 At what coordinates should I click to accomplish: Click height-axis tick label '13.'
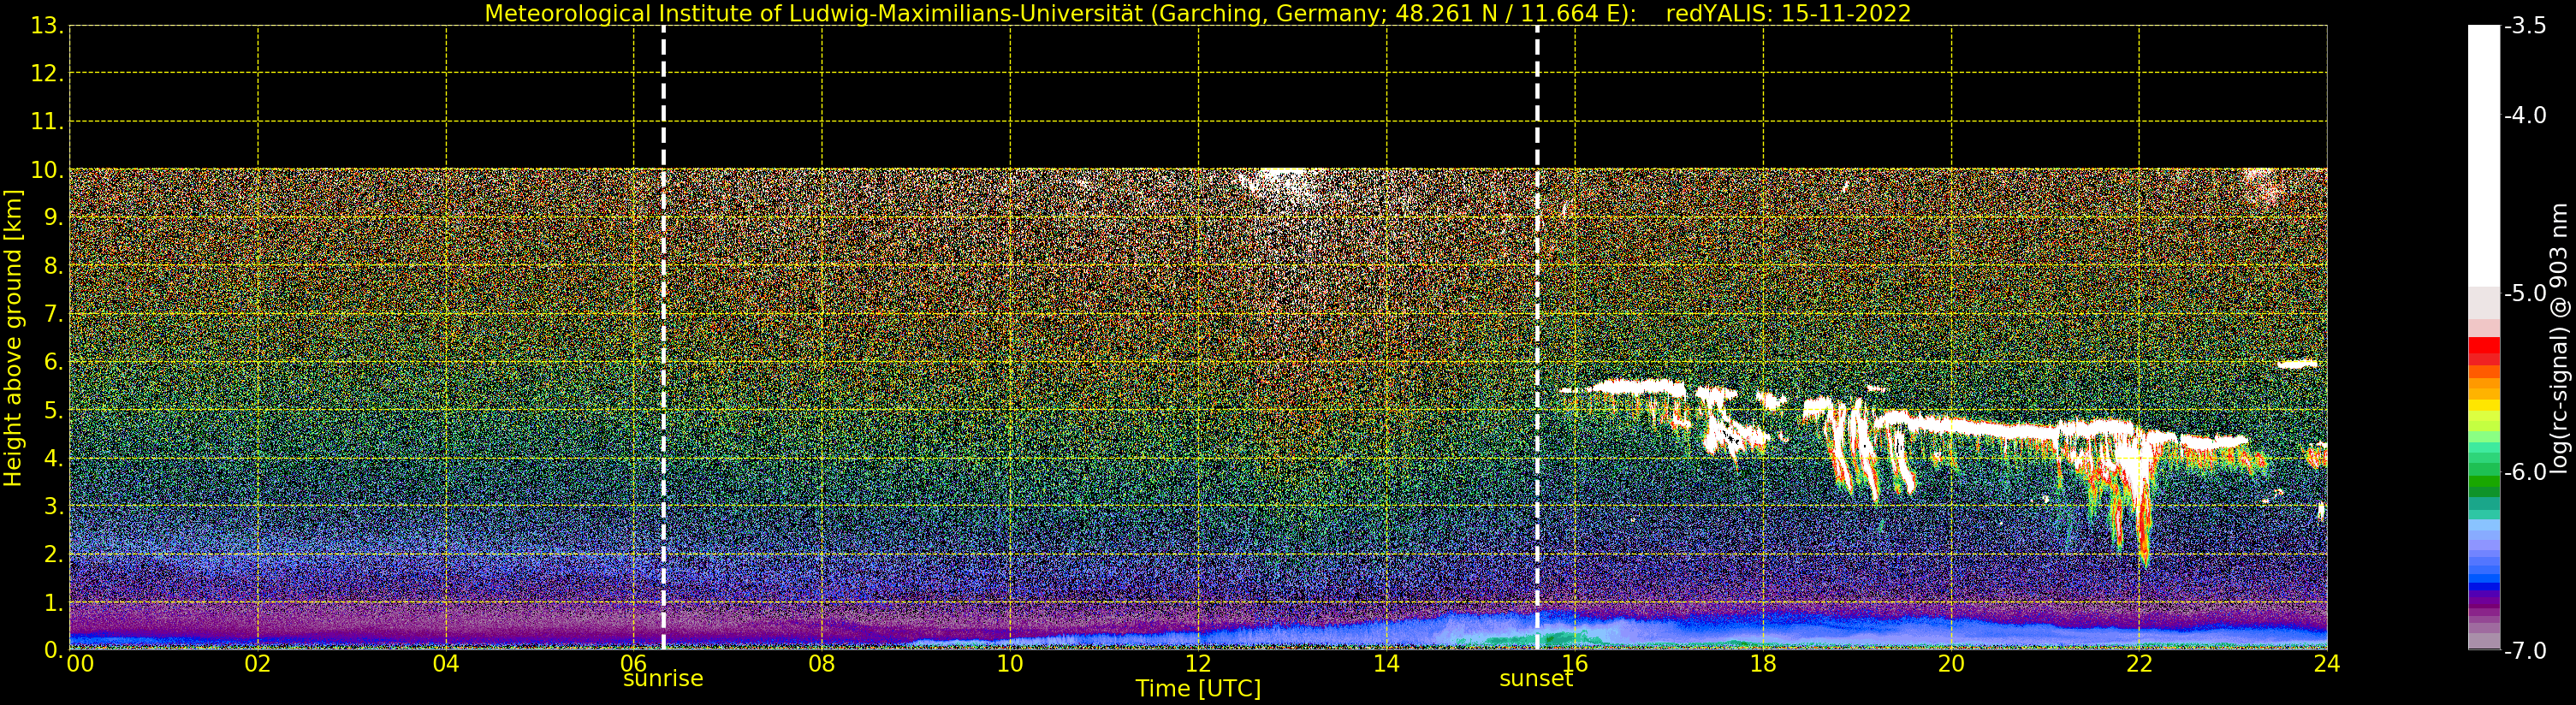(x=47, y=26)
